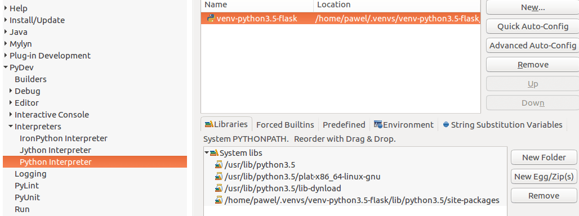This screenshot has height=216, width=579.
Task: Open the PyLint preferences page
Action: point(26,186)
